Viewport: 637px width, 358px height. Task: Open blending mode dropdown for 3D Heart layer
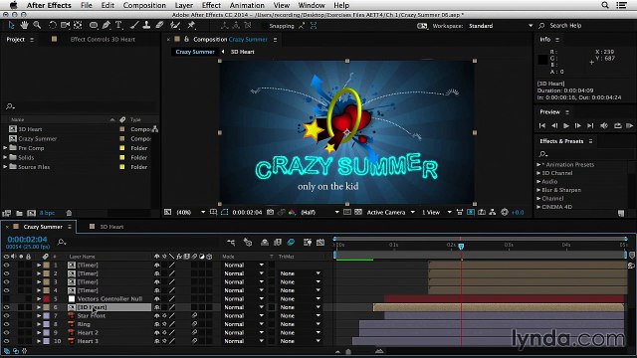(x=244, y=307)
